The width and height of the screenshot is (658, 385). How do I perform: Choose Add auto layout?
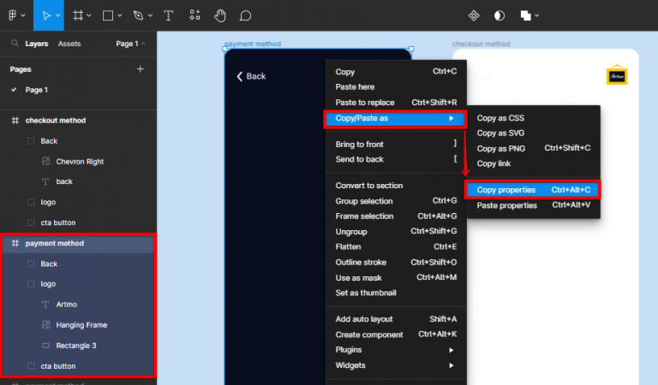click(396, 319)
